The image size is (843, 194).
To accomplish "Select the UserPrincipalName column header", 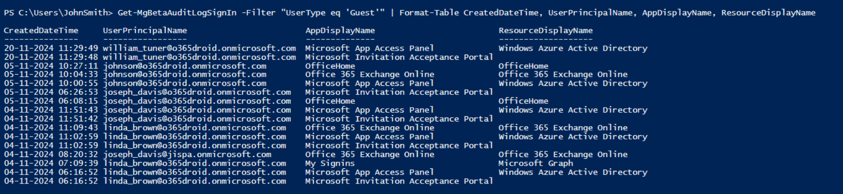I will pos(145,31).
